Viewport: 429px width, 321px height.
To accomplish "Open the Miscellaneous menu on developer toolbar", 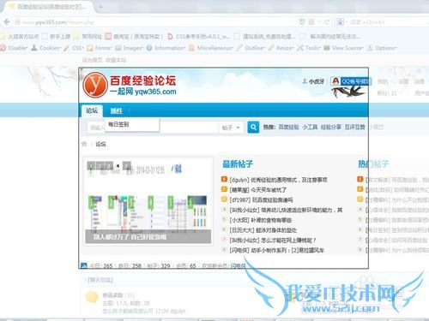I will point(211,48).
